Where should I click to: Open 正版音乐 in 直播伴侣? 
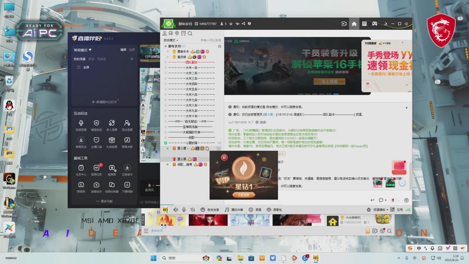[x=127, y=170]
